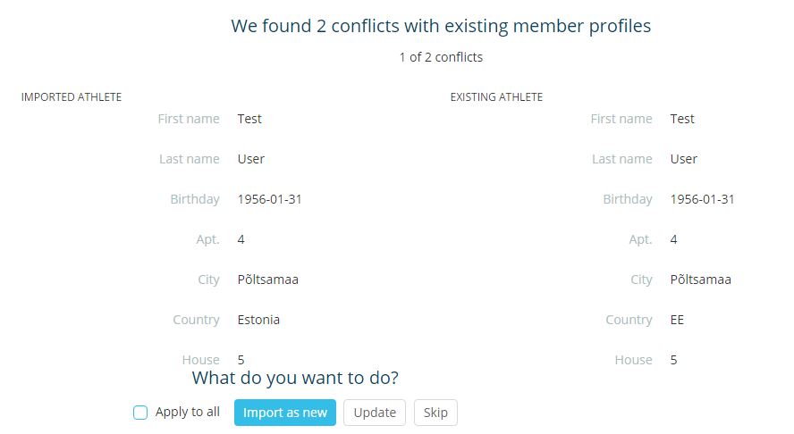The image size is (794, 434).
Task: Click imported country value Estonia
Action: click(258, 320)
